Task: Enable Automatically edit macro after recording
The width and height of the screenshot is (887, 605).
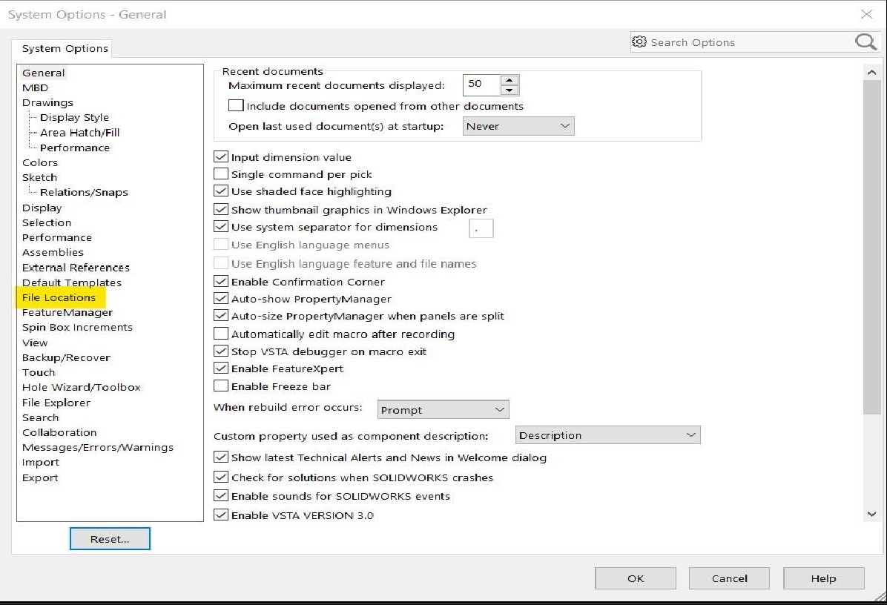Action: [x=221, y=334]
